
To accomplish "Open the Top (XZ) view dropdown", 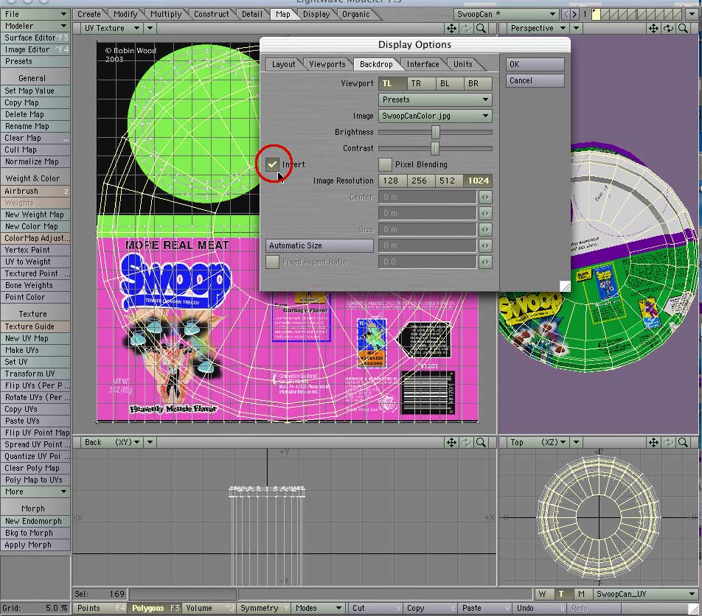I will (538, 442).
